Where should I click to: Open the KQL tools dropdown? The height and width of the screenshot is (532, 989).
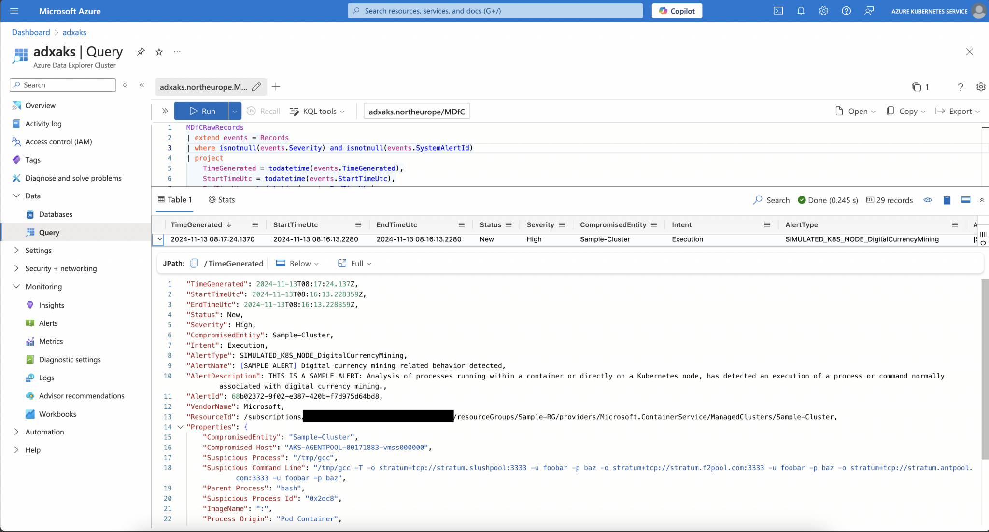pyautogui.click(x=317, y=111)
